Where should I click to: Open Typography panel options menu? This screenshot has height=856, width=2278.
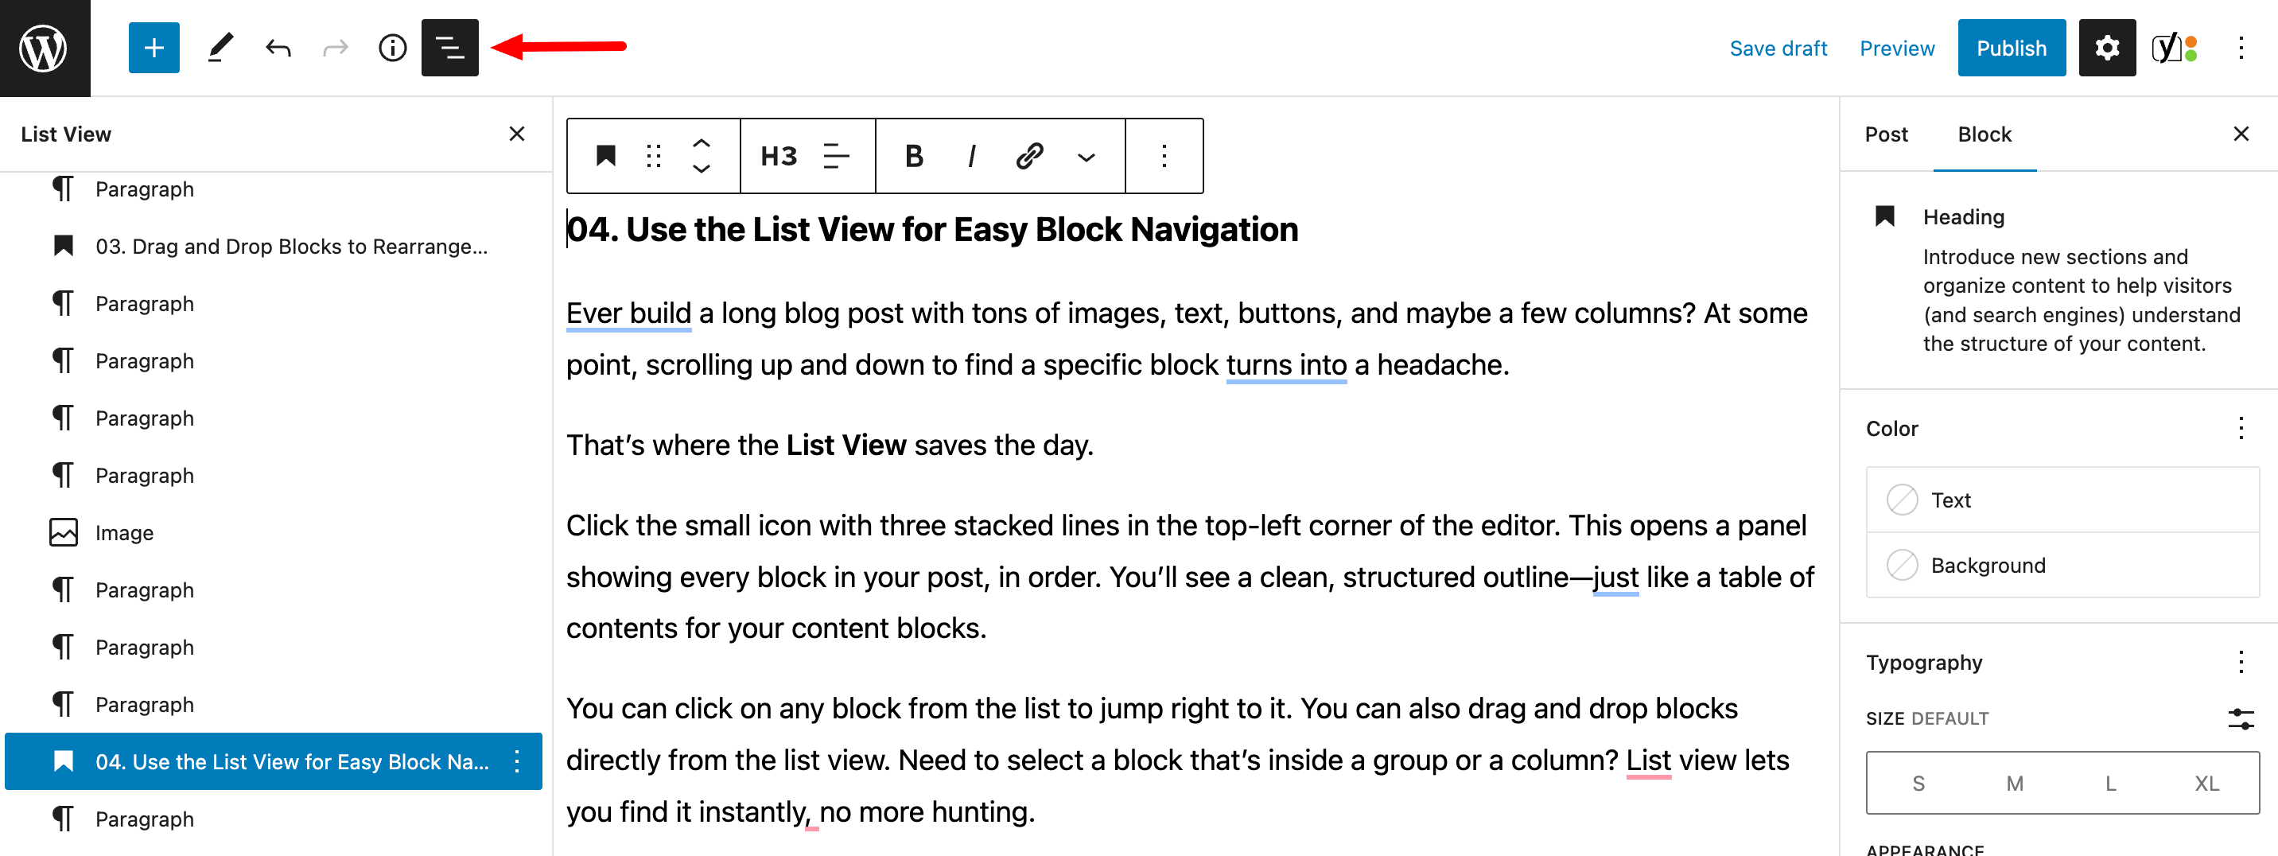point(2241,661)
